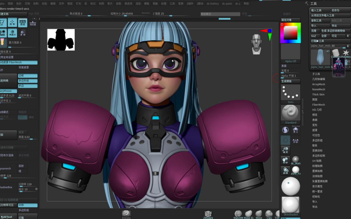Open the 笔刷 menu
The image size is (351, 219).
(10, 4)
